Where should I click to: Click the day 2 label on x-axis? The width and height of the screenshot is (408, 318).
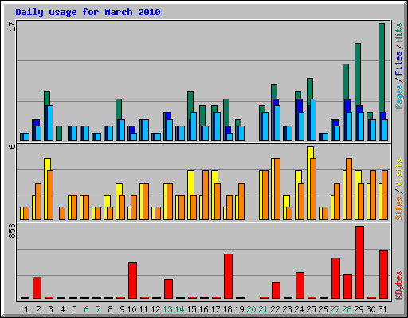point(38,309)
